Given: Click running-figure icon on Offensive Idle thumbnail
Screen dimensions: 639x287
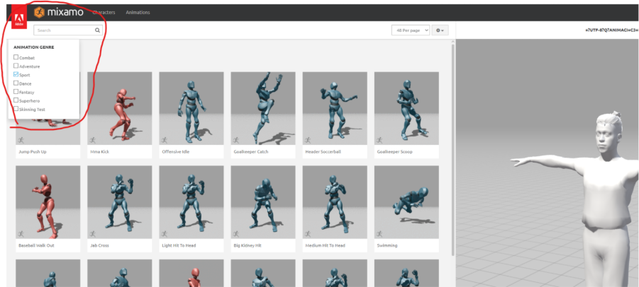Looking at the screenshot, I should 165,140.
